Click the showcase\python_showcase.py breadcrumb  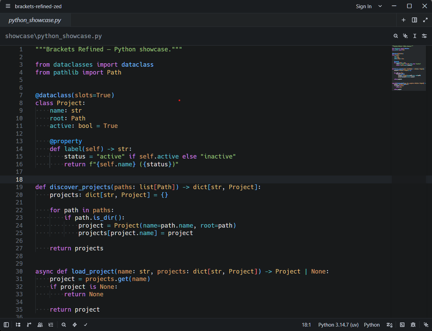pos(53,36)
